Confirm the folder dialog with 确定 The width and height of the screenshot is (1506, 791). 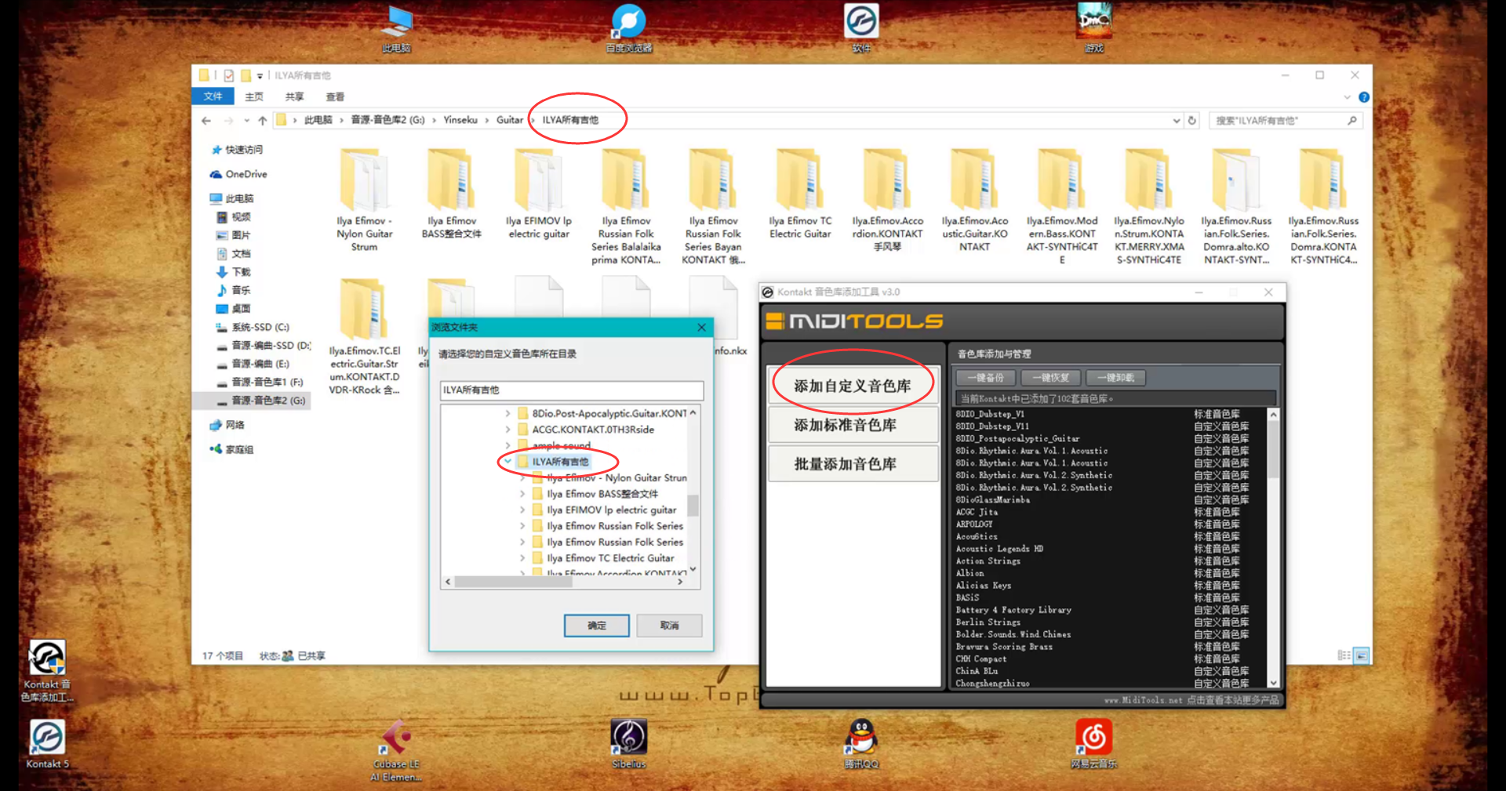597,626
